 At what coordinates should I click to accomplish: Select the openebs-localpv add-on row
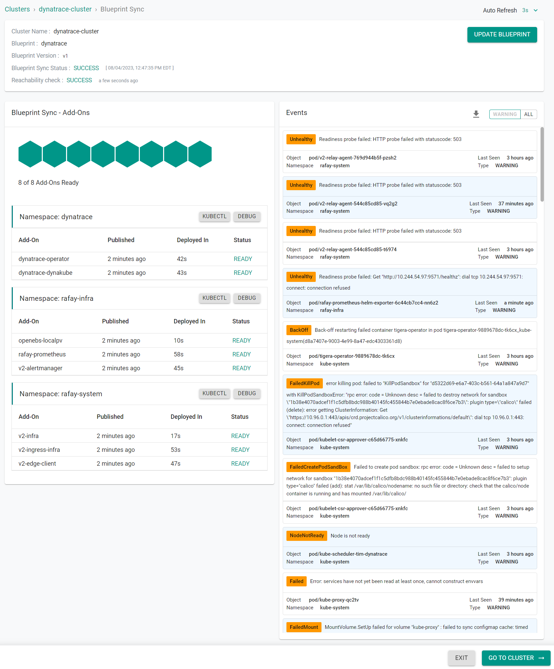pyautogui.click(x=140, y=341)
